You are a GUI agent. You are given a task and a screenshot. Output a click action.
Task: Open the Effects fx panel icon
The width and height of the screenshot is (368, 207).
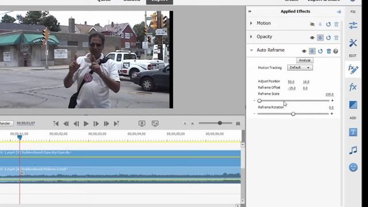[x=353, y=87]
